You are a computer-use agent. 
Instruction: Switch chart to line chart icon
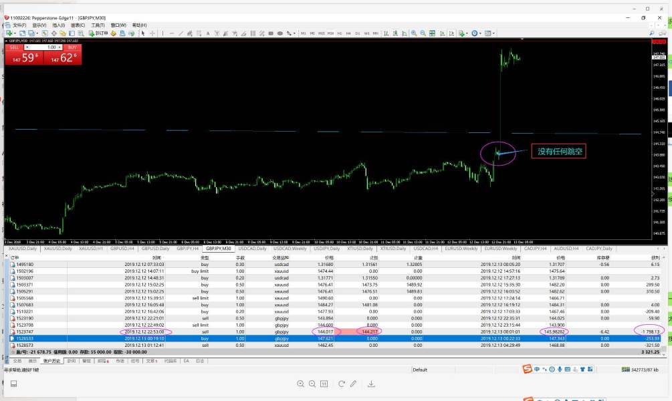coord(404,33)
